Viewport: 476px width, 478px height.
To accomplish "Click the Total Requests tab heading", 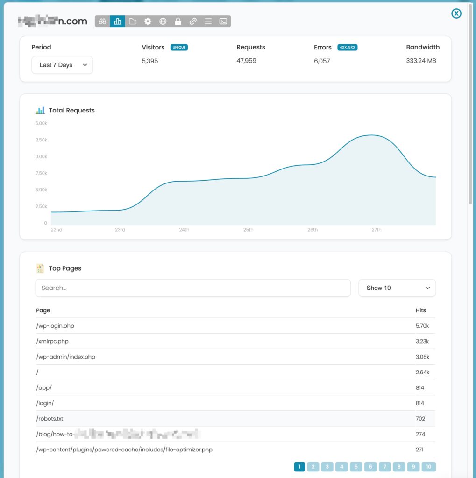I will pos(71,110).
